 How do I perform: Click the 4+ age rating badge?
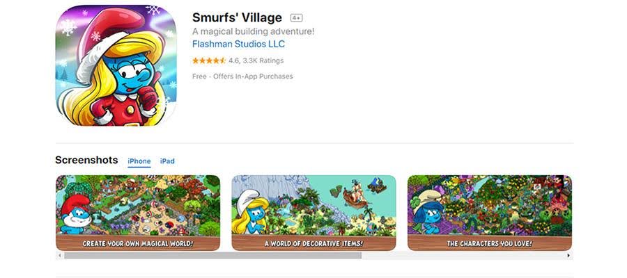[x=296, y=18]
